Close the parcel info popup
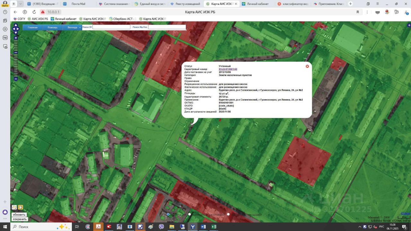The image size is (411, 231). (307, 66)
